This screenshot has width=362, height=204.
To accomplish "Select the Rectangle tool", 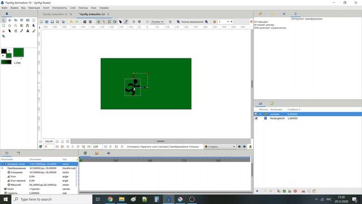I will tap(3, 25).
